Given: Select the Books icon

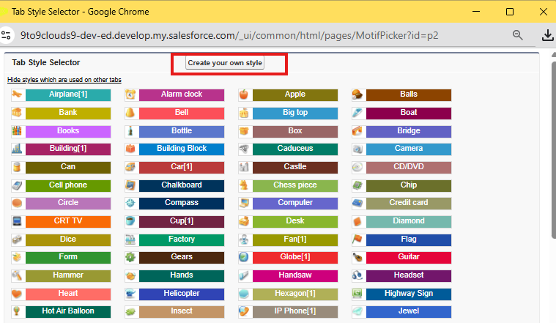Looking at the screenshot, I should [x=17, y=131].
